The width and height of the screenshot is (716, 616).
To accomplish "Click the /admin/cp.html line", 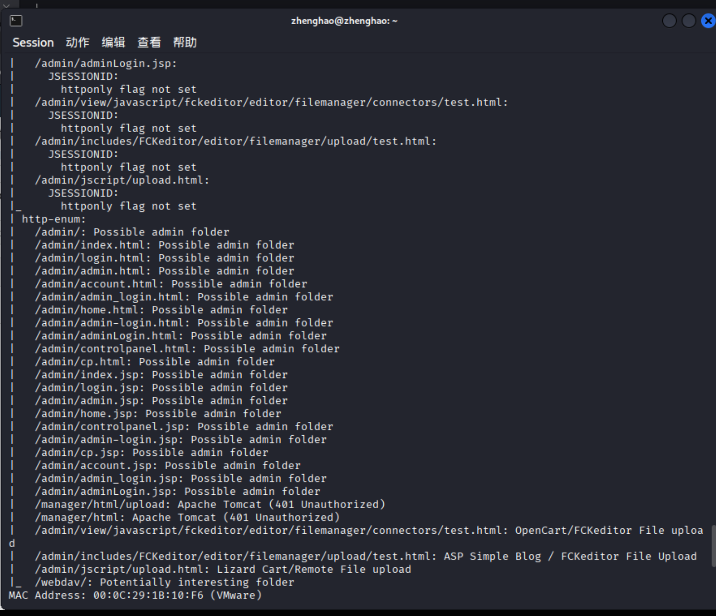I will 155,362.
